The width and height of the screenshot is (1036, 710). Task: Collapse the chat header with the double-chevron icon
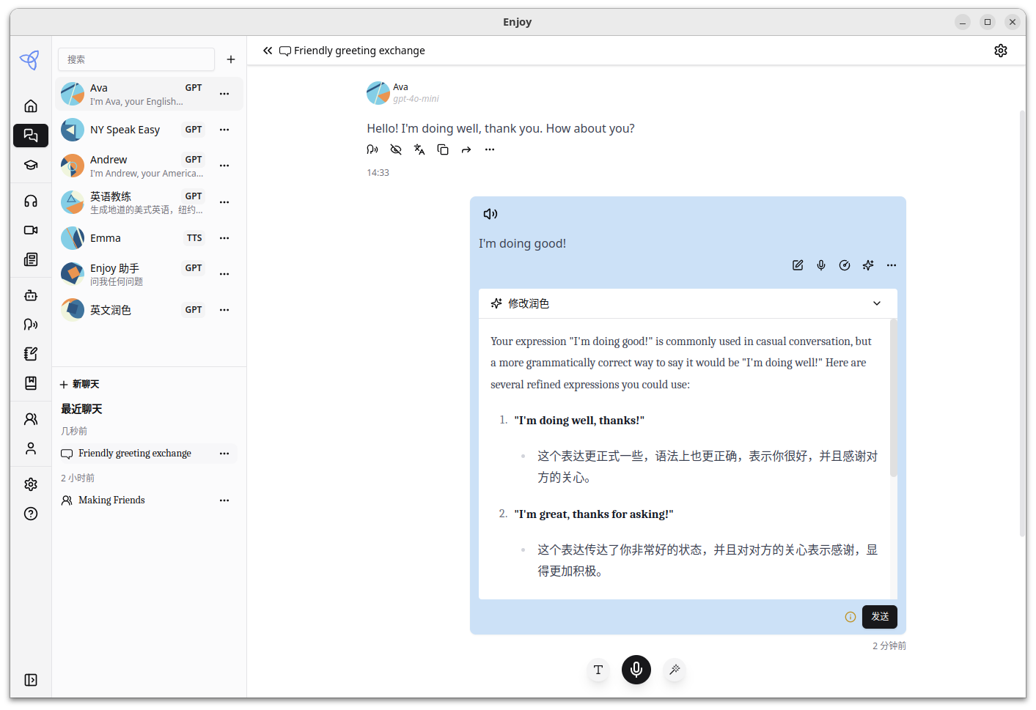[x=268, y=50]
